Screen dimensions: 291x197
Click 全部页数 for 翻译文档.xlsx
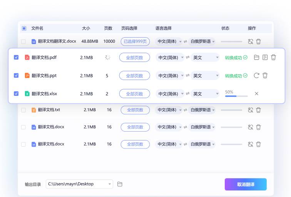click(135, 94)
